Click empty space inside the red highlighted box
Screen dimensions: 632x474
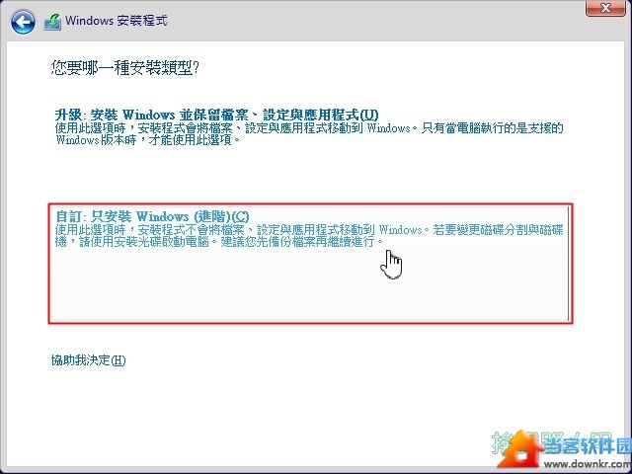point(296,291)
